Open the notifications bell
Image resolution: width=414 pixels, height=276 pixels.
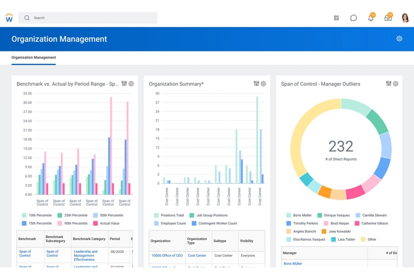pos(371,18)
